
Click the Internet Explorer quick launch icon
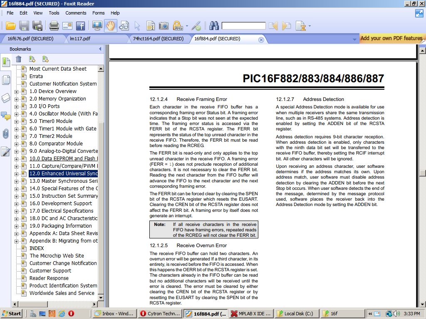[62, 314]
